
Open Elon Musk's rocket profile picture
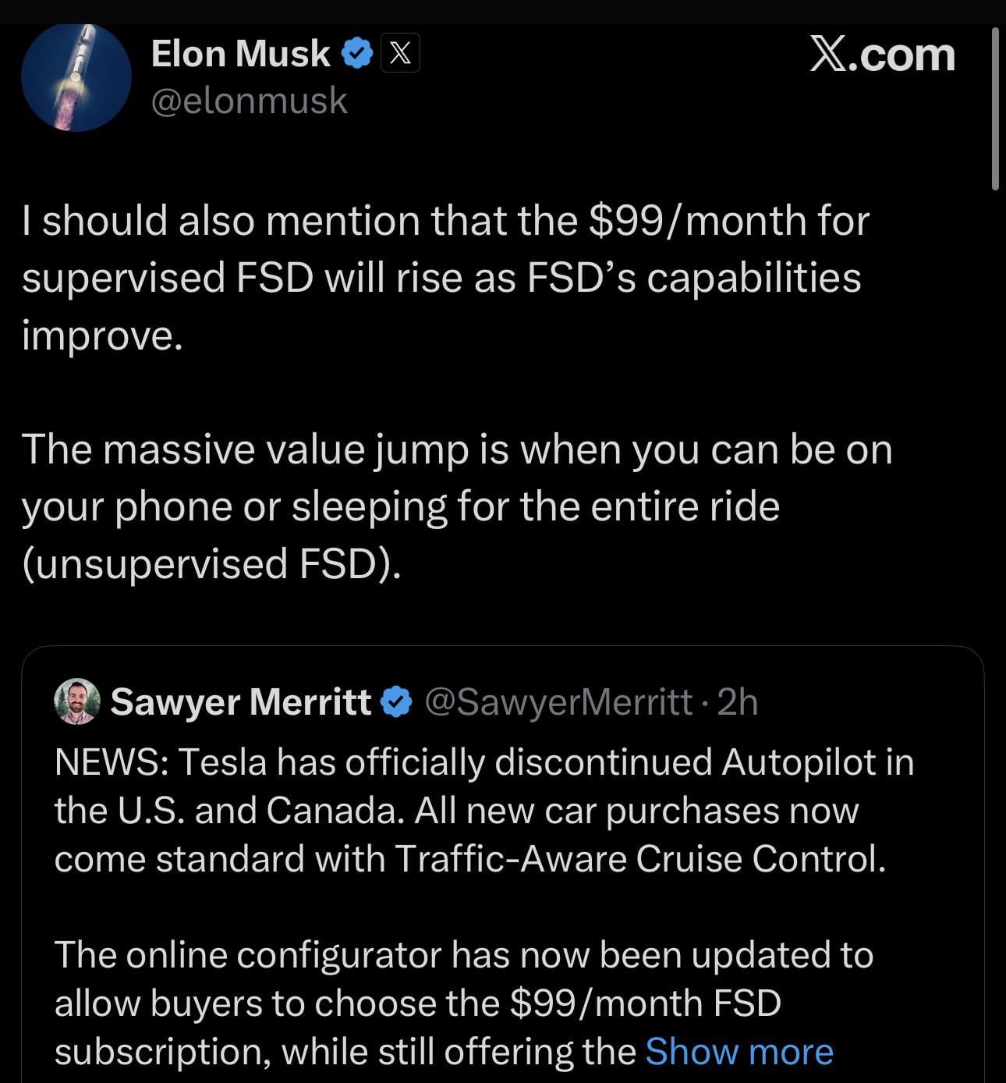coord(76,77)
